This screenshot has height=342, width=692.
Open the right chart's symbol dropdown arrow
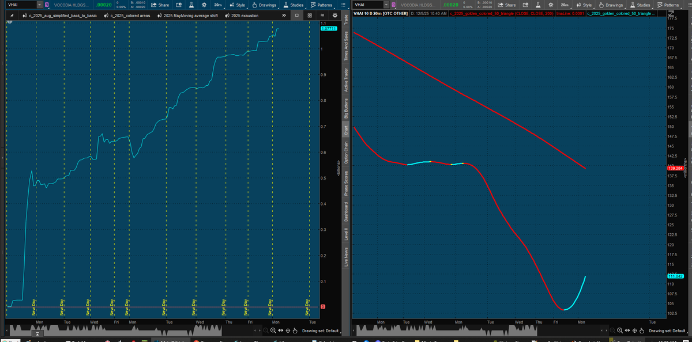pyautogui.click(x=386, y=5)
